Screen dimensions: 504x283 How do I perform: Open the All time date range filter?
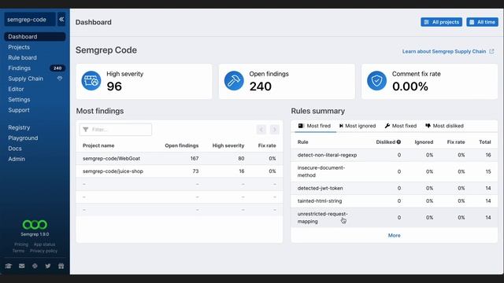click(x=482, y=22)
